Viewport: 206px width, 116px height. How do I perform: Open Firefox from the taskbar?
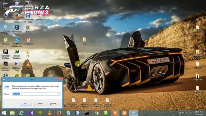[59, 113]
